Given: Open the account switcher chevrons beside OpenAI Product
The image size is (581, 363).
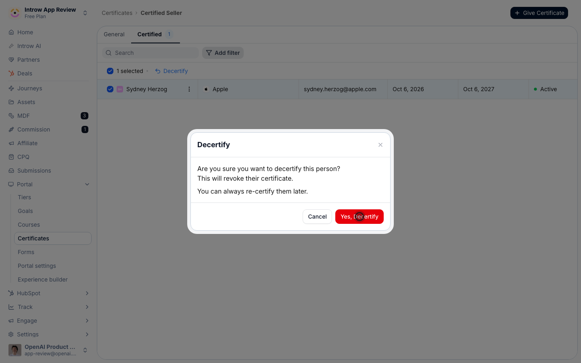Looking at the screenshot, I should pyautogui.click(x=85, y=350).
